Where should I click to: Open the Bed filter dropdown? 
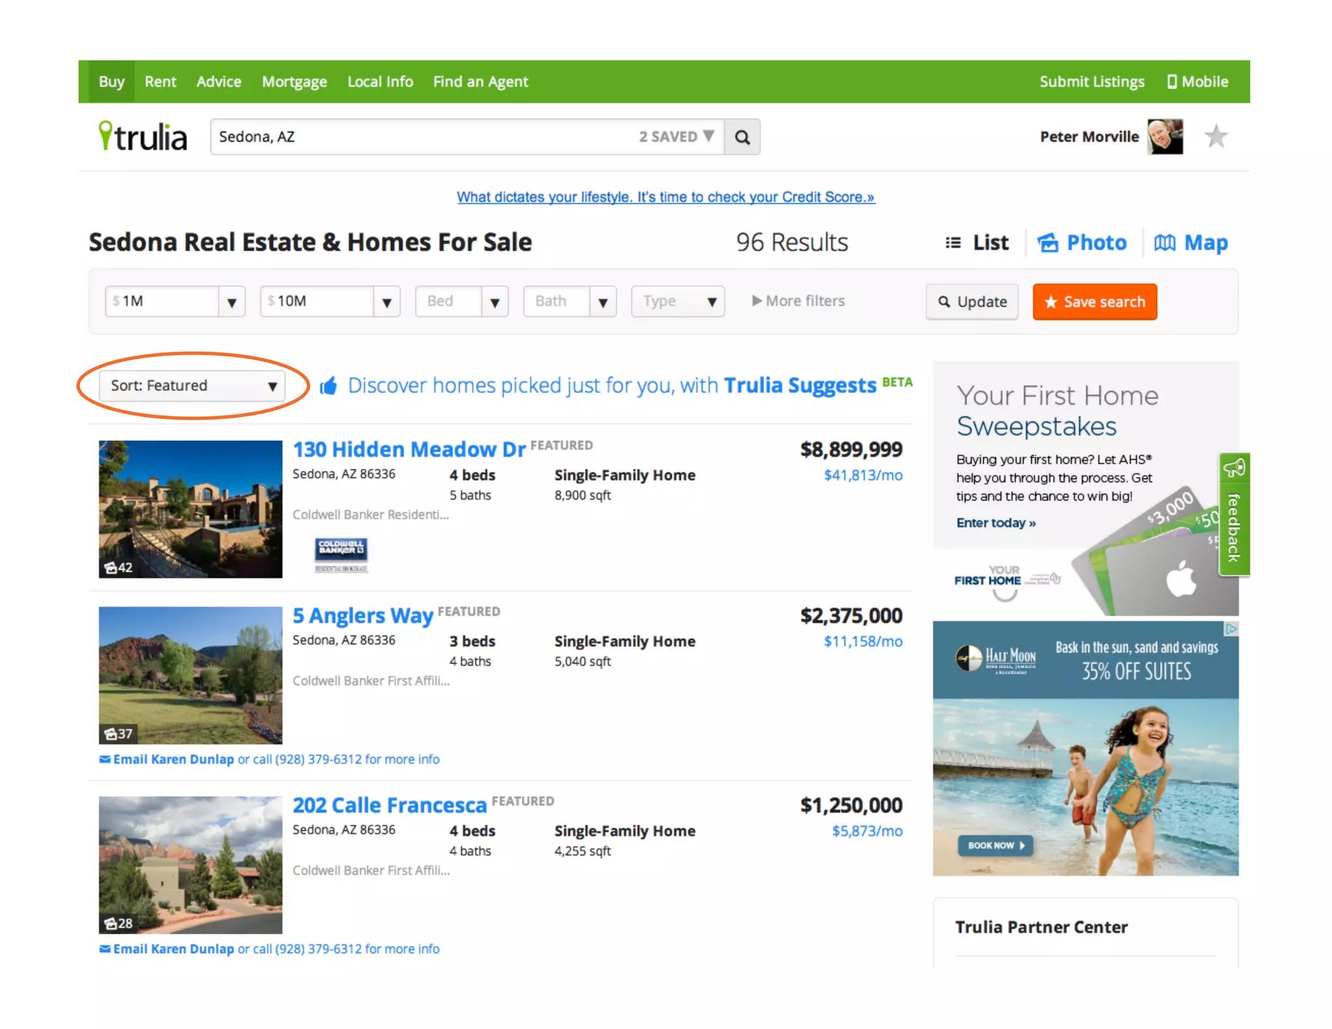(461, 302)
